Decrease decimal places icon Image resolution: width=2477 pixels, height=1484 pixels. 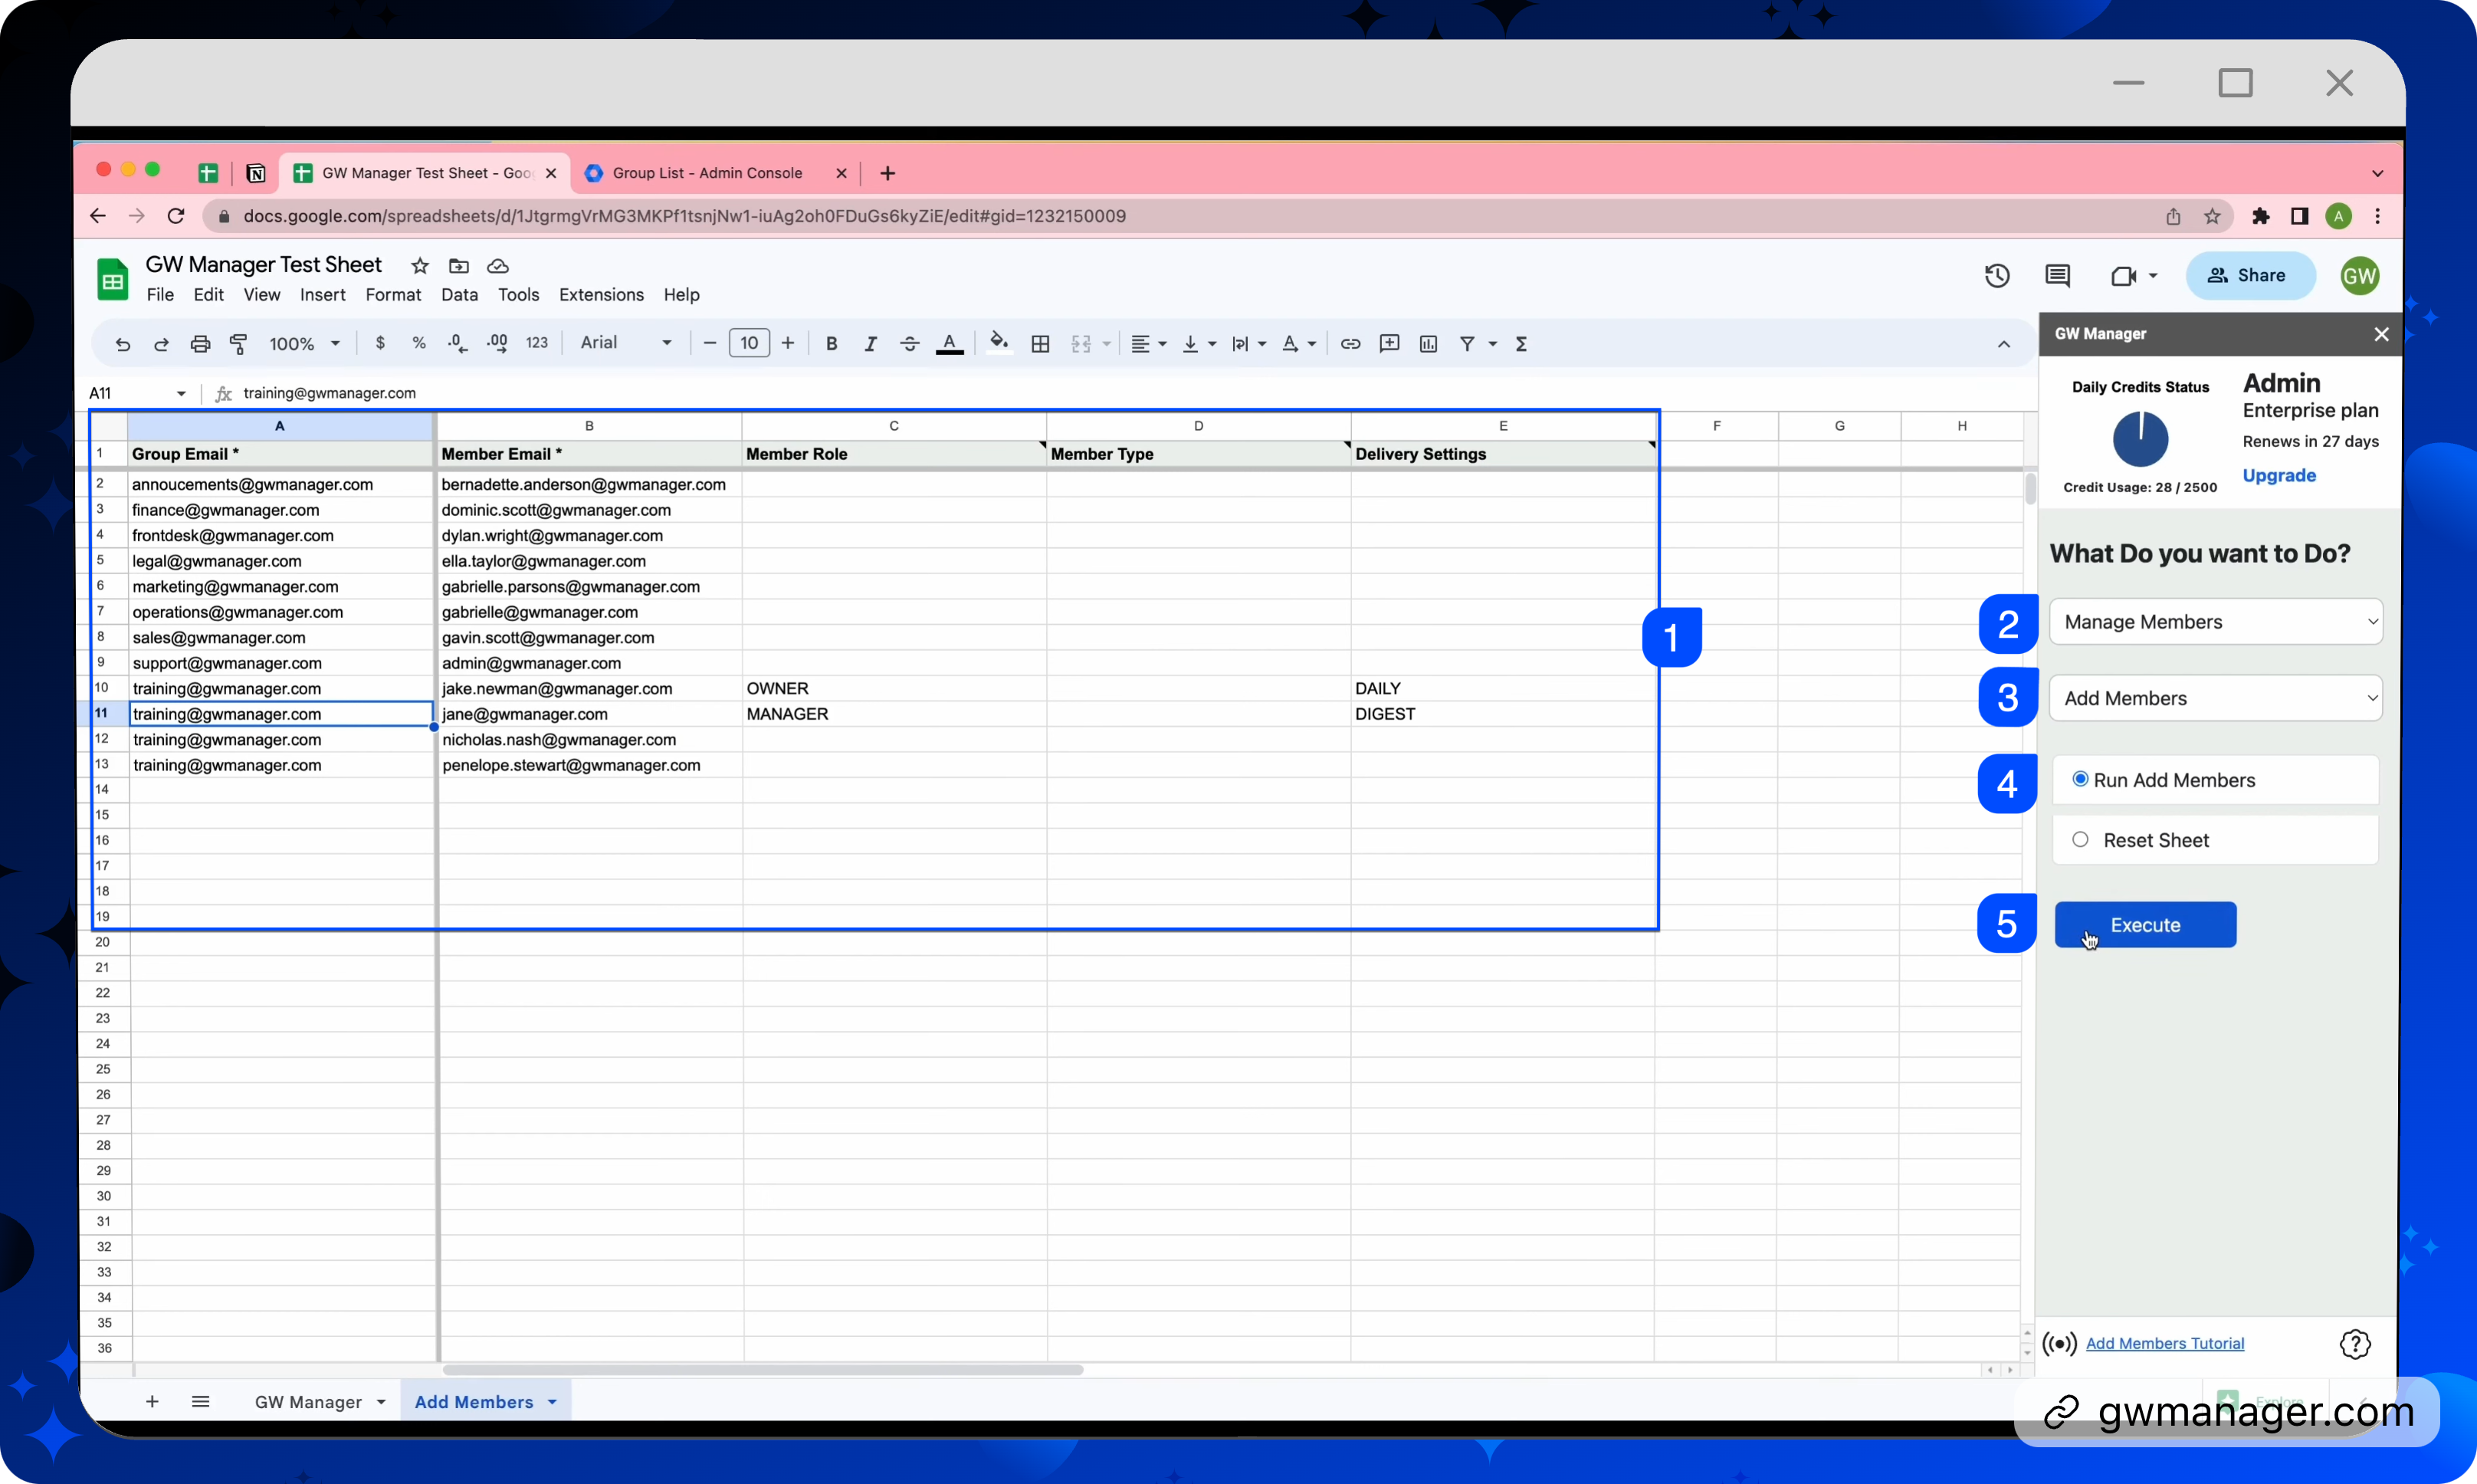pyautogui.click(x=458, y=343)
